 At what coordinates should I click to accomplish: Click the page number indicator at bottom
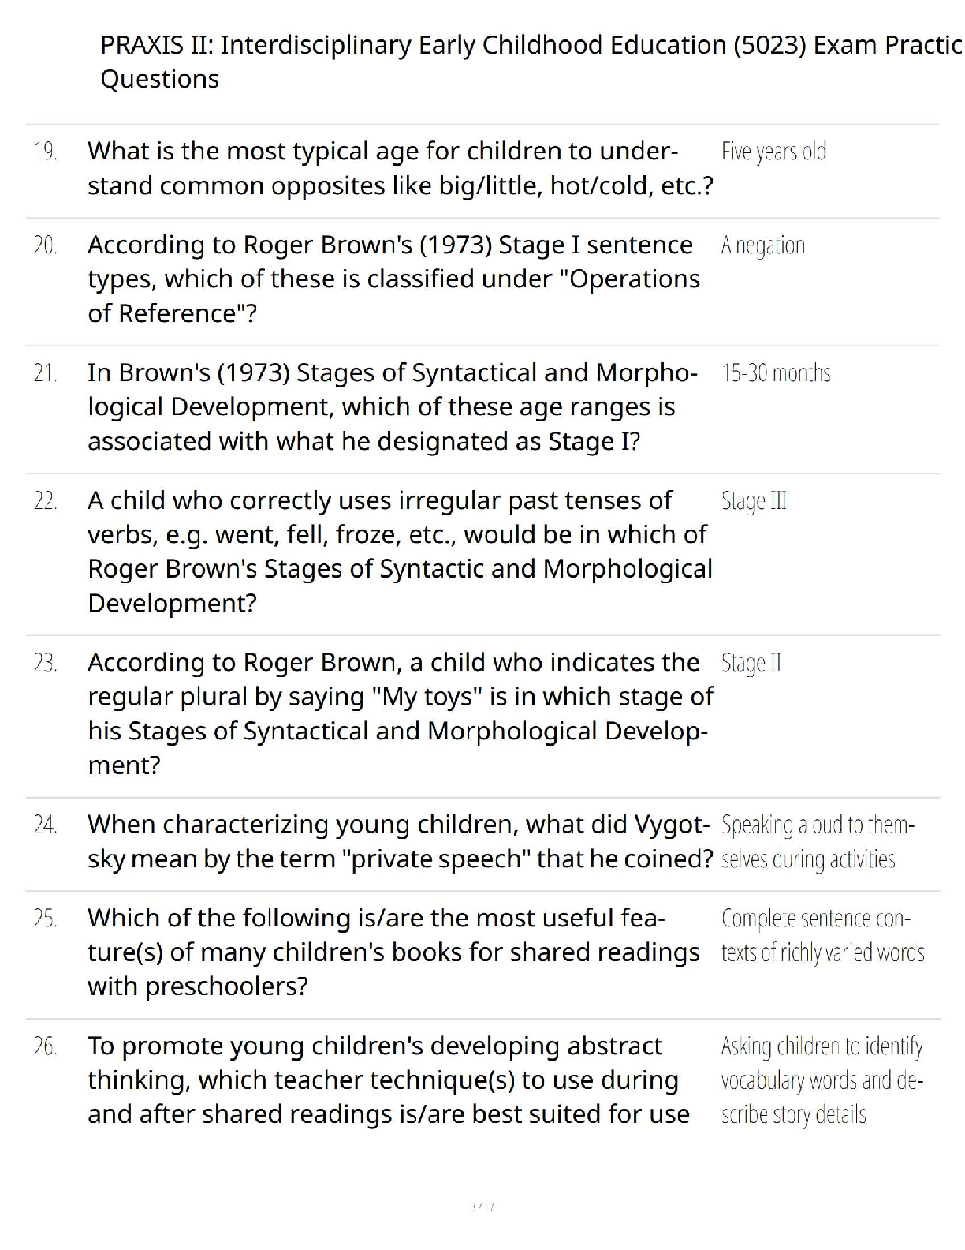click(x=482, y=1207)
